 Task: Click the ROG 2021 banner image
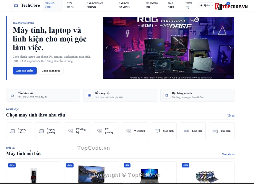[x=168, y=48]
